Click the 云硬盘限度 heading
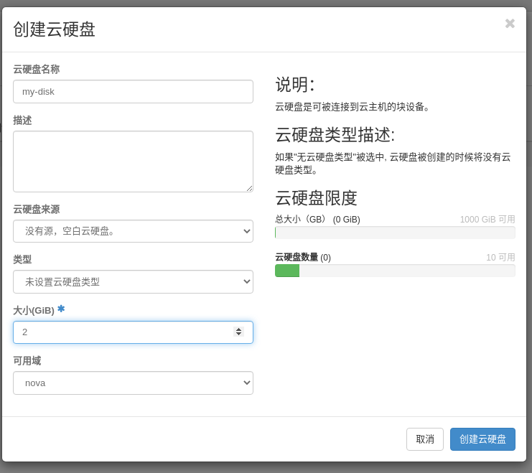532x473 pixels. click(316, 198)
